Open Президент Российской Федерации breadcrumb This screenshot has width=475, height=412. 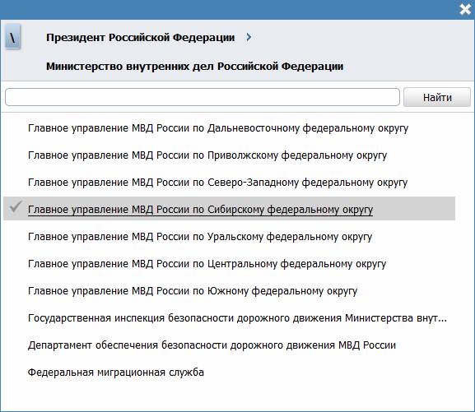coord(140,38)
